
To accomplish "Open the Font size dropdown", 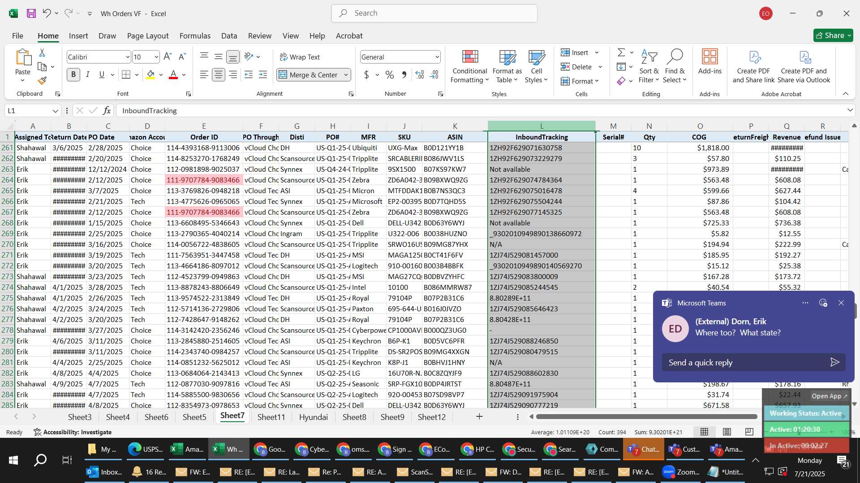I will (x=156, y=57).
